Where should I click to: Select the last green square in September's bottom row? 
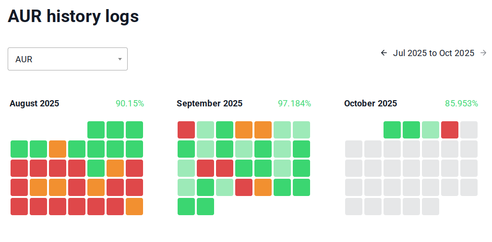click(x=205, y=207)
